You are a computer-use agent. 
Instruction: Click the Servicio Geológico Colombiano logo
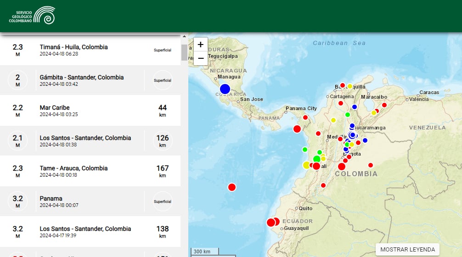point(32,15)
